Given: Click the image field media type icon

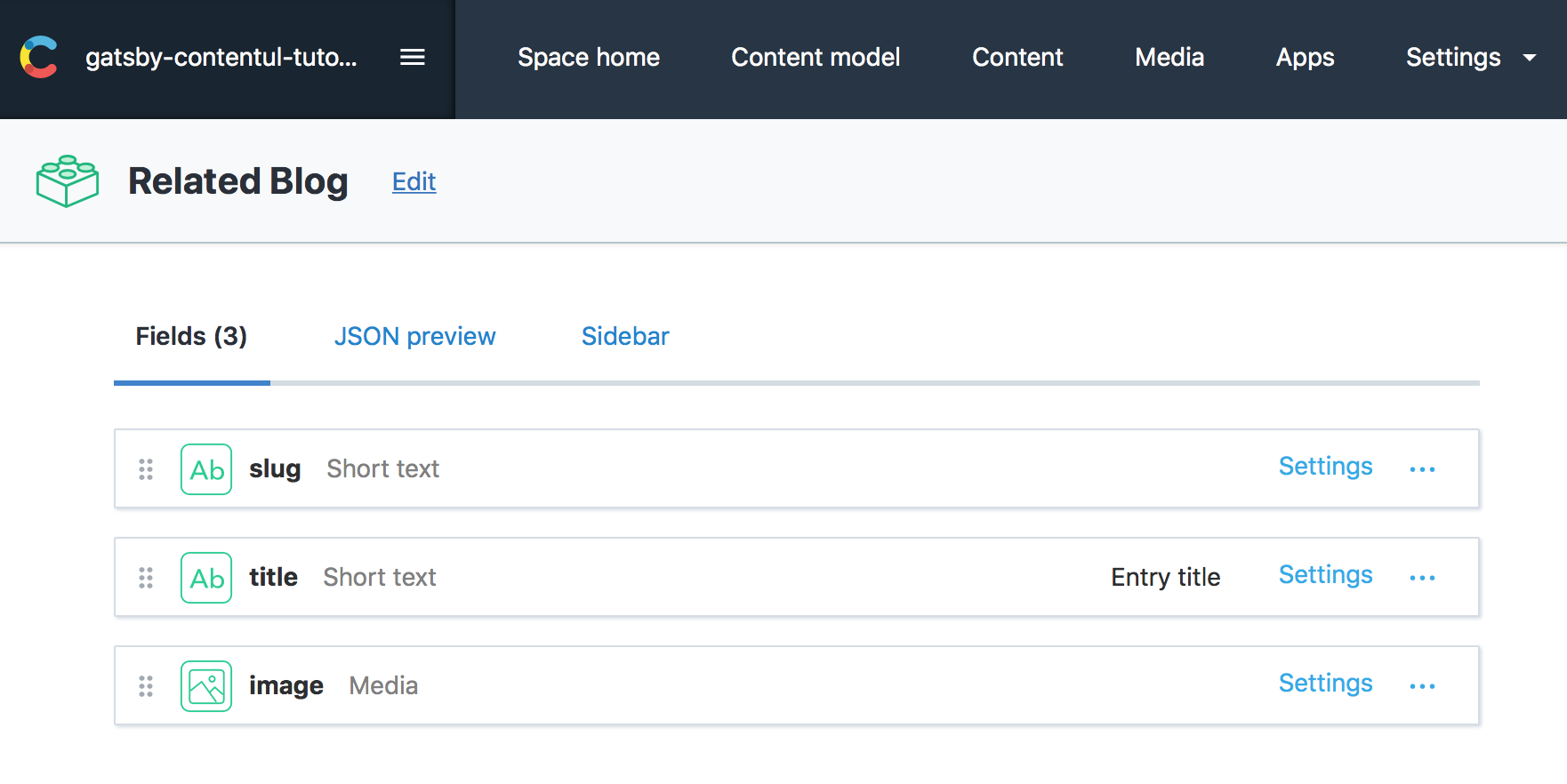Looking at the screenshot, I should 206,686.
